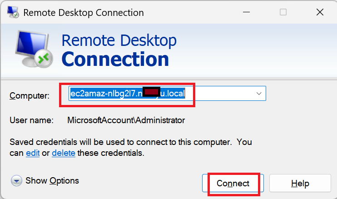Open Help for Remote Desktop Connection

click(300, 183)
